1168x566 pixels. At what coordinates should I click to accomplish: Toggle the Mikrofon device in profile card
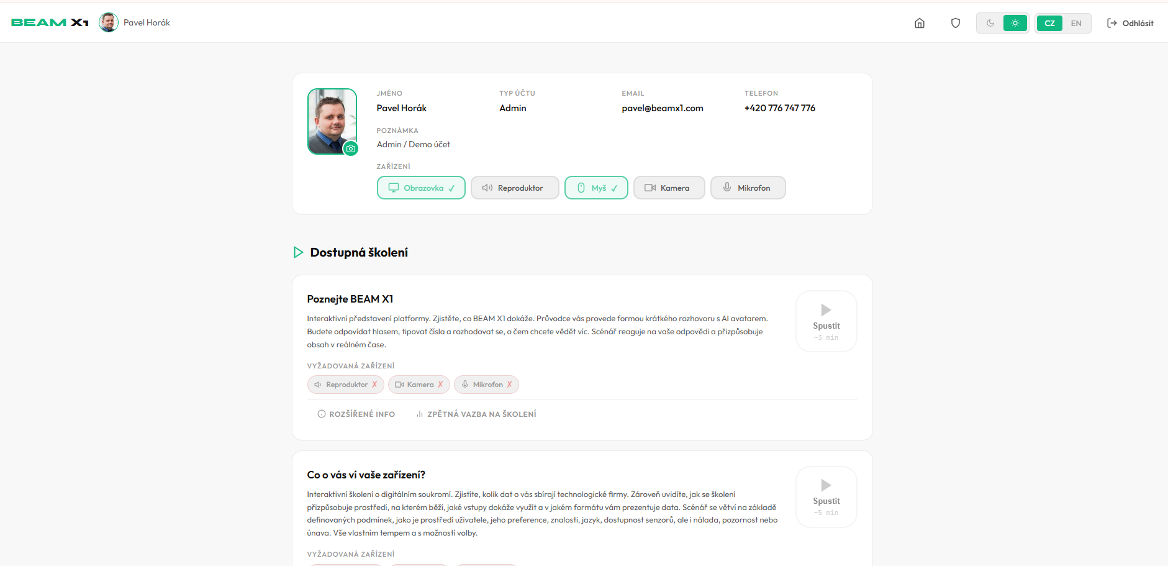click(748, 188)
